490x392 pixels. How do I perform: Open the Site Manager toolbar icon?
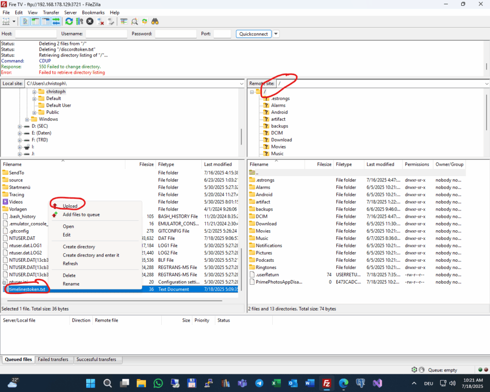click(x=6, y=22)
